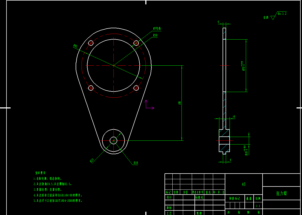This screenshot has height=215, width=302.
Task: Pick the upper-right Ø7 bolt hole
Action: (136, 43)
